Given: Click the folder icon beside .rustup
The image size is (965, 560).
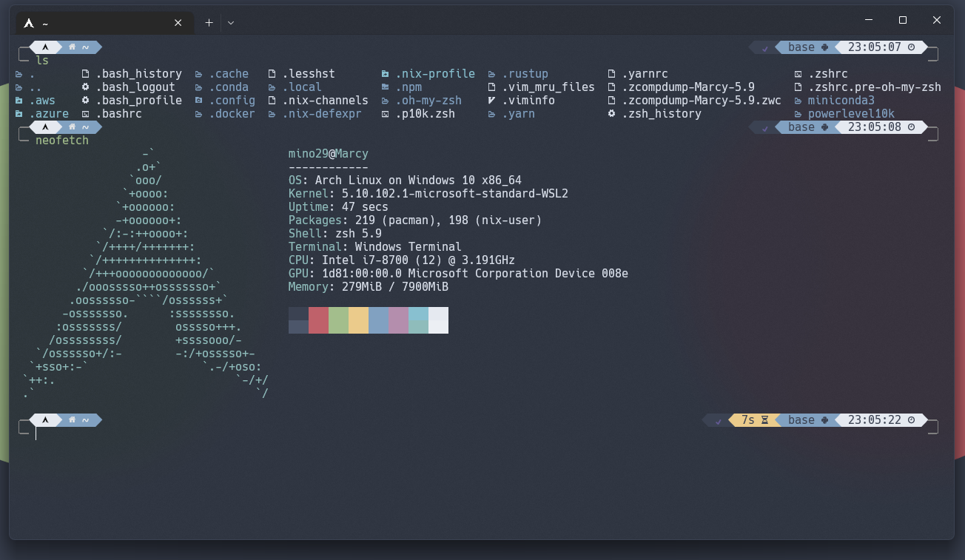Looking at the screenshot, I should (x=492, y=74).
